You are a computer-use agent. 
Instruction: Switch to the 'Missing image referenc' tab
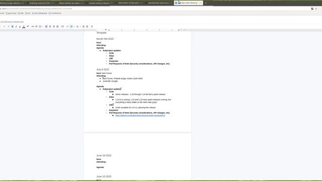tap(11, 3)
